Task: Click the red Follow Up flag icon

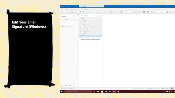Action: click(148, 12)
